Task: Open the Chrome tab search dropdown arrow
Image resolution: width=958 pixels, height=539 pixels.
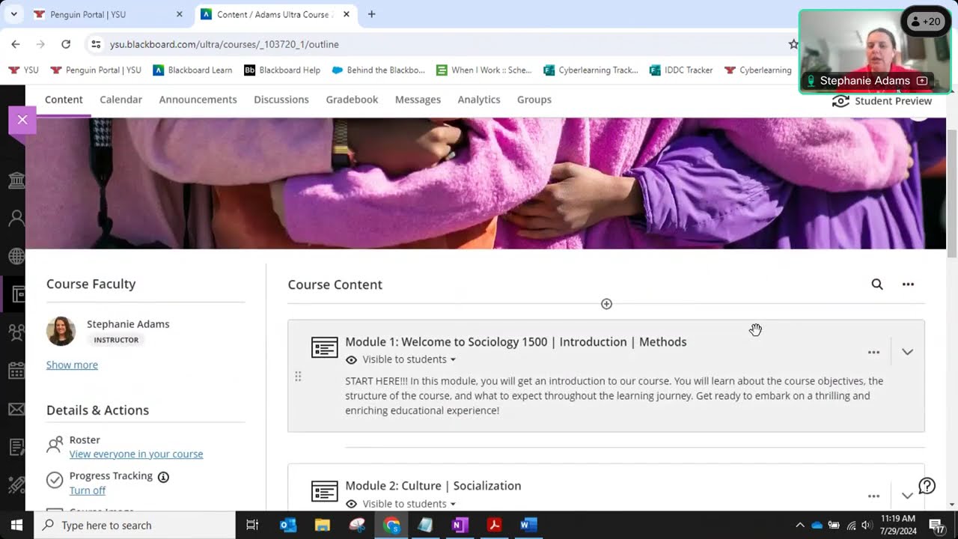Action: [13, 14]
